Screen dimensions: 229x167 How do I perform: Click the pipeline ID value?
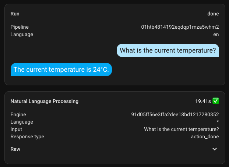[180, 27]
